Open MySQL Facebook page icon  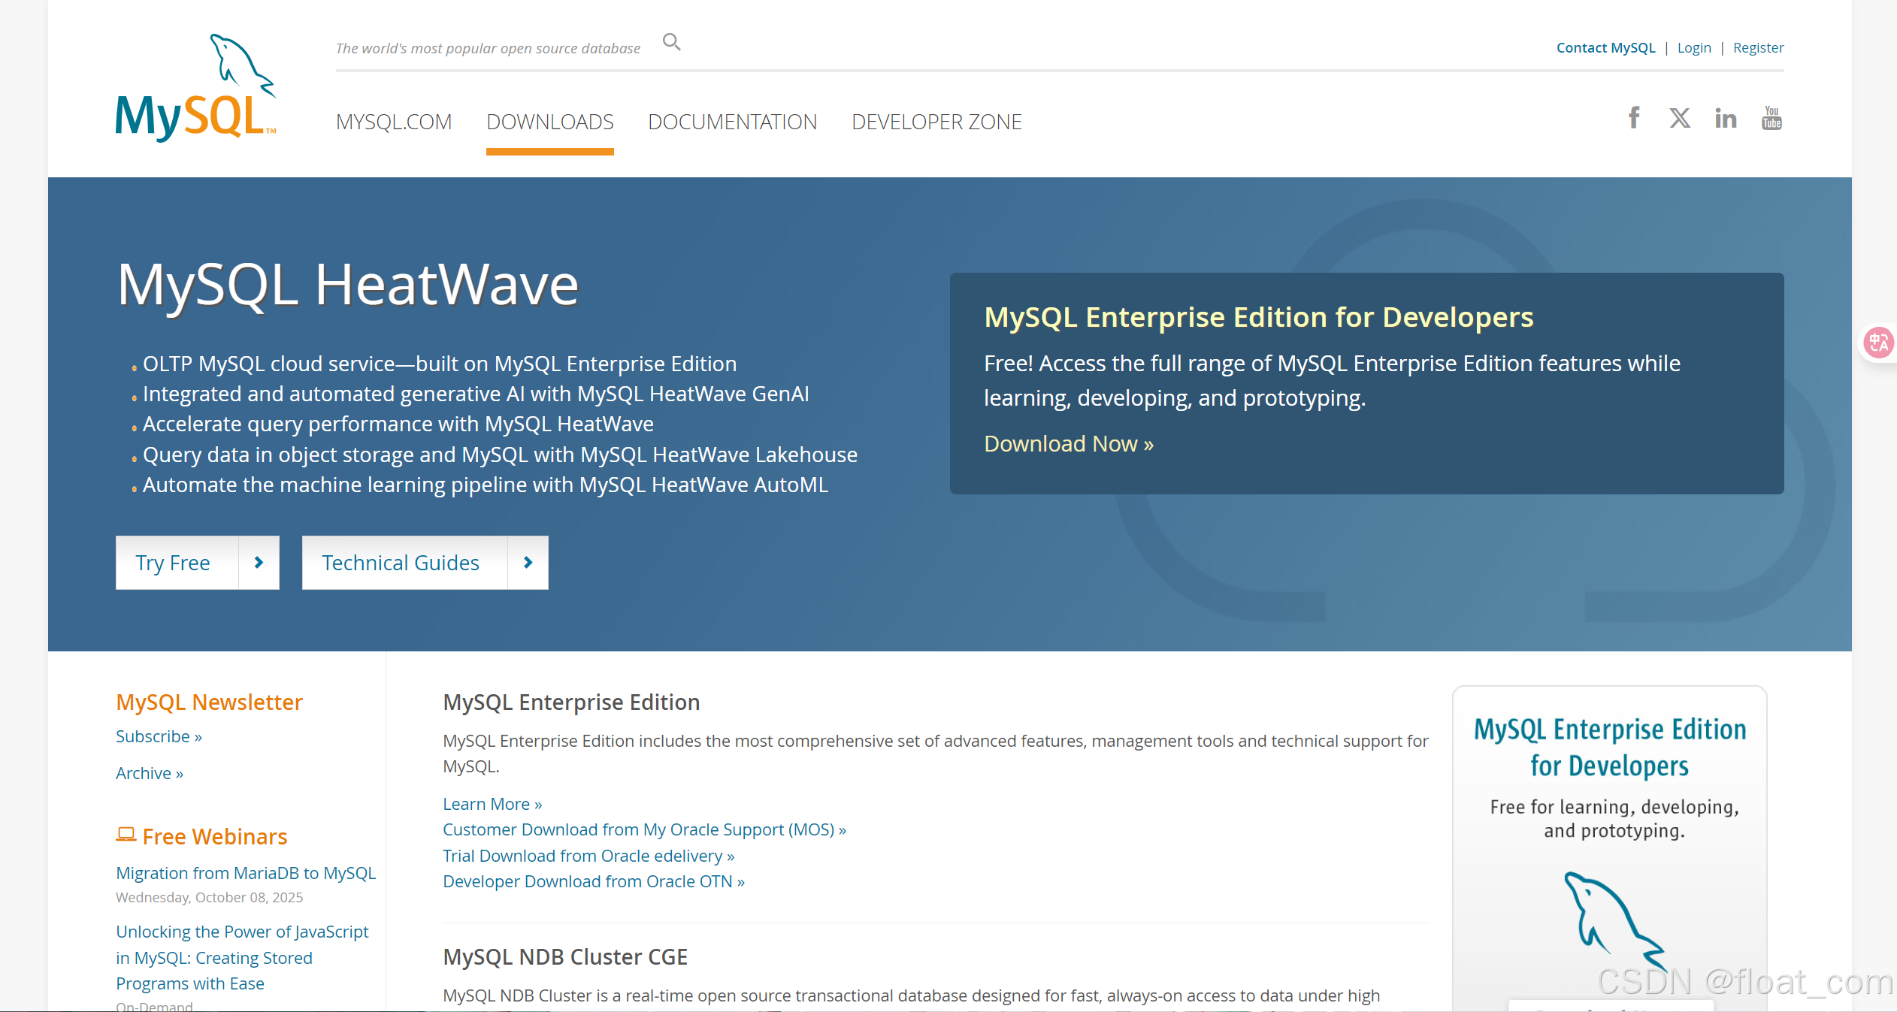click(1634, 118)
